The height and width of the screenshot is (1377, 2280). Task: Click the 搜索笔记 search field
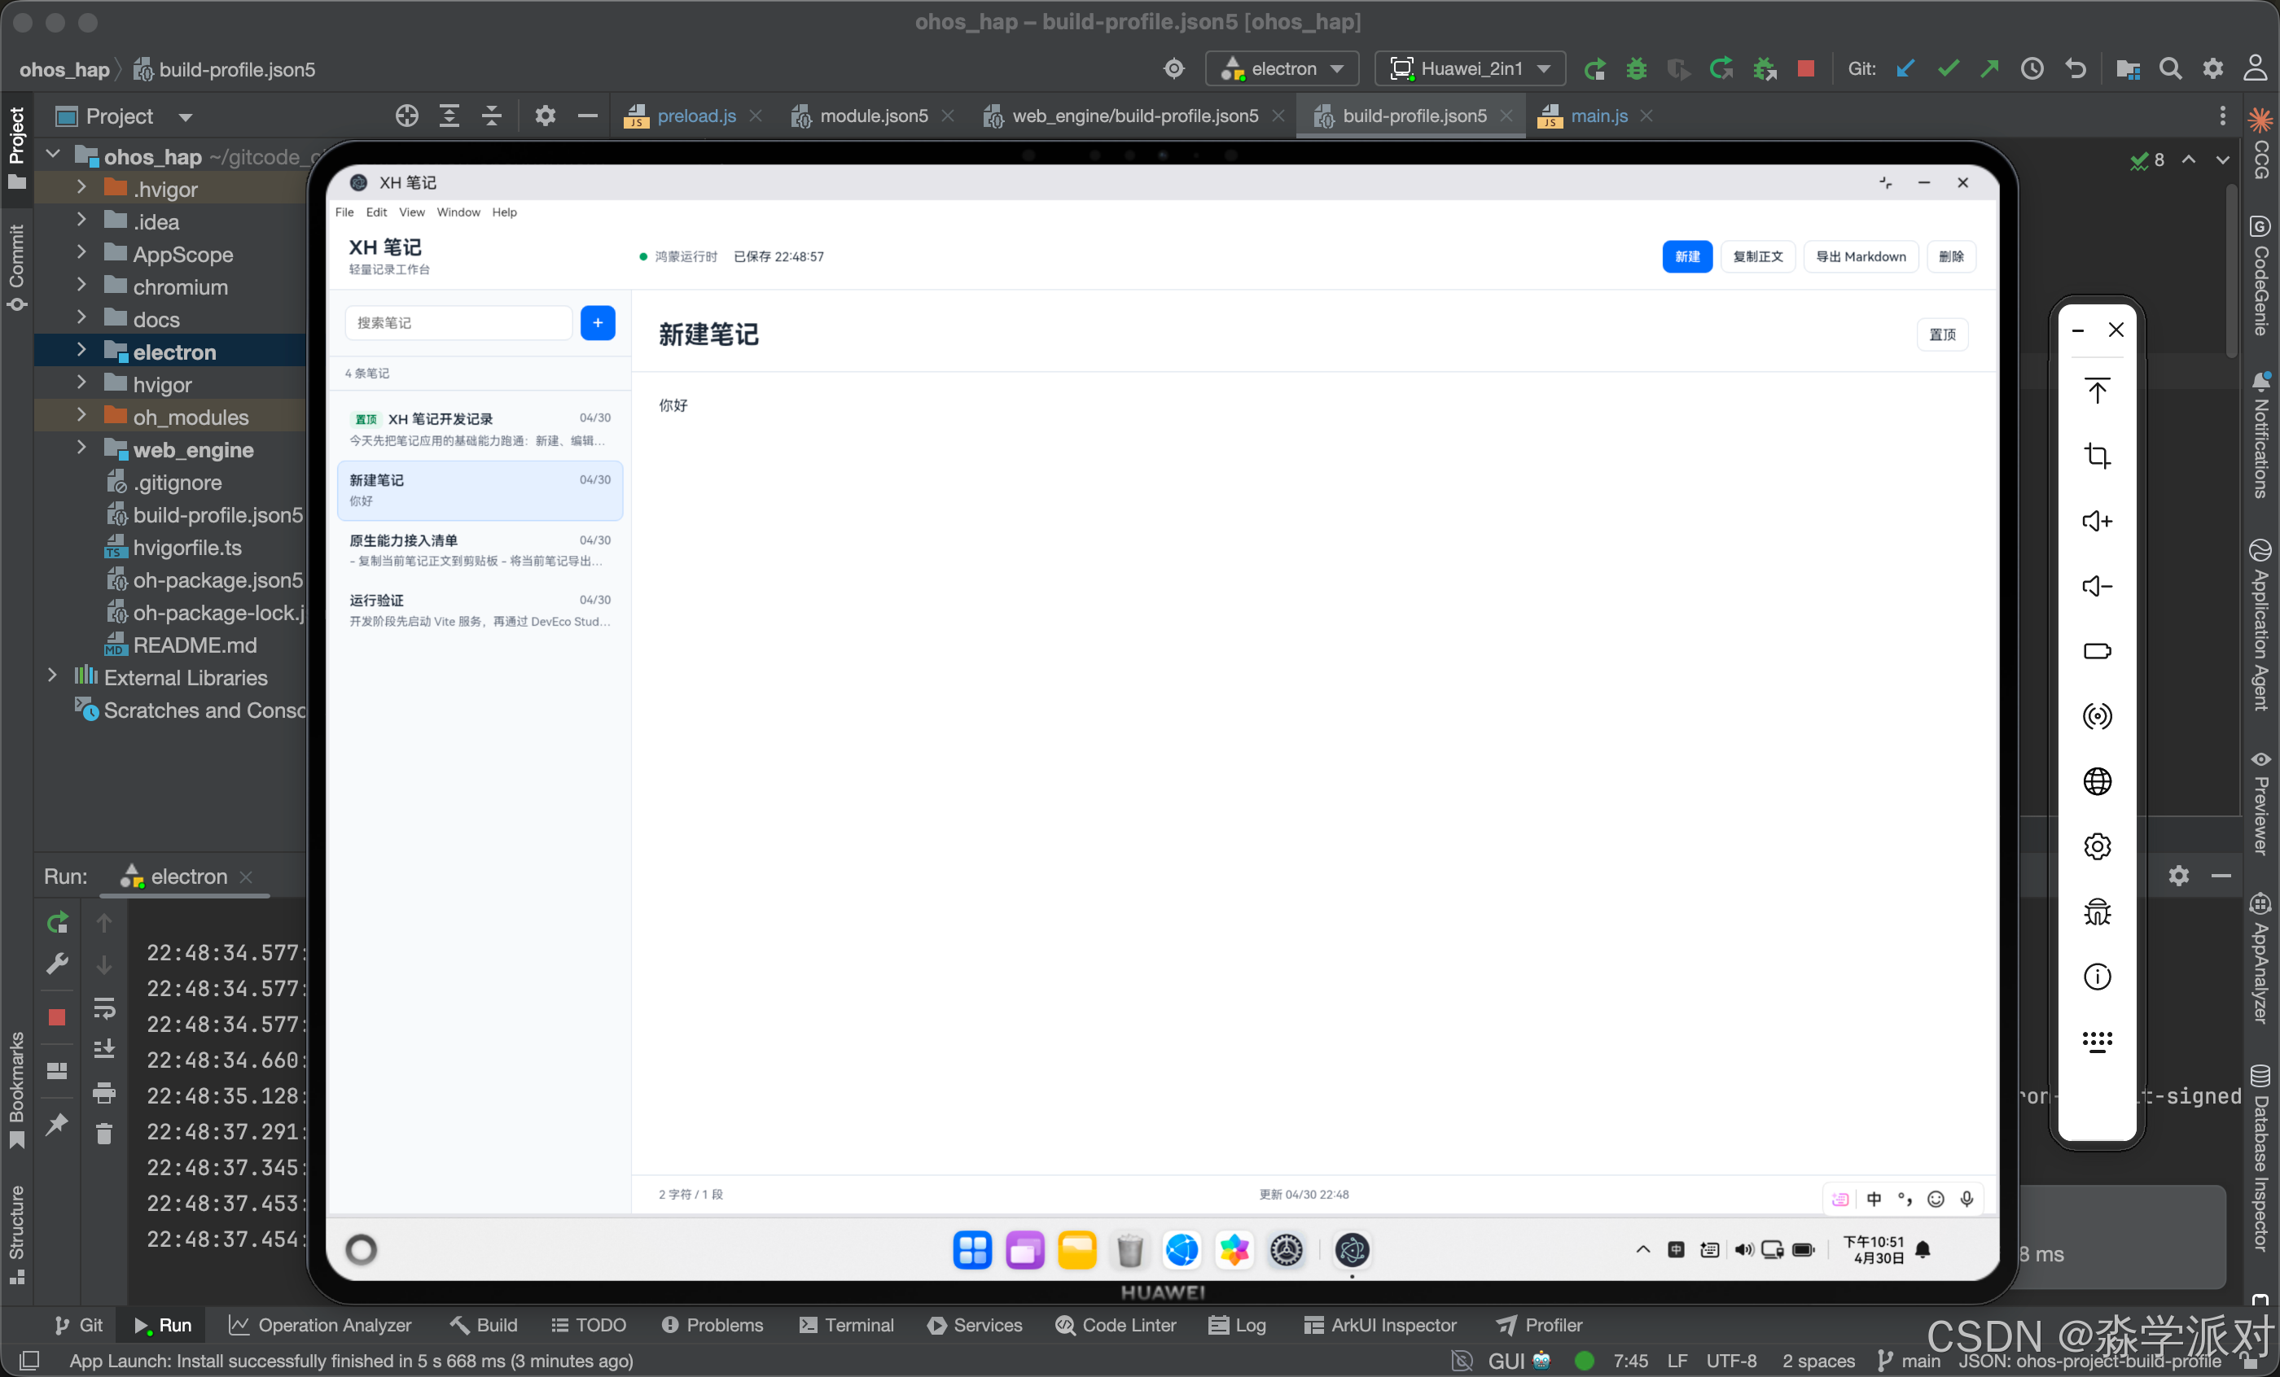(458, 323)
